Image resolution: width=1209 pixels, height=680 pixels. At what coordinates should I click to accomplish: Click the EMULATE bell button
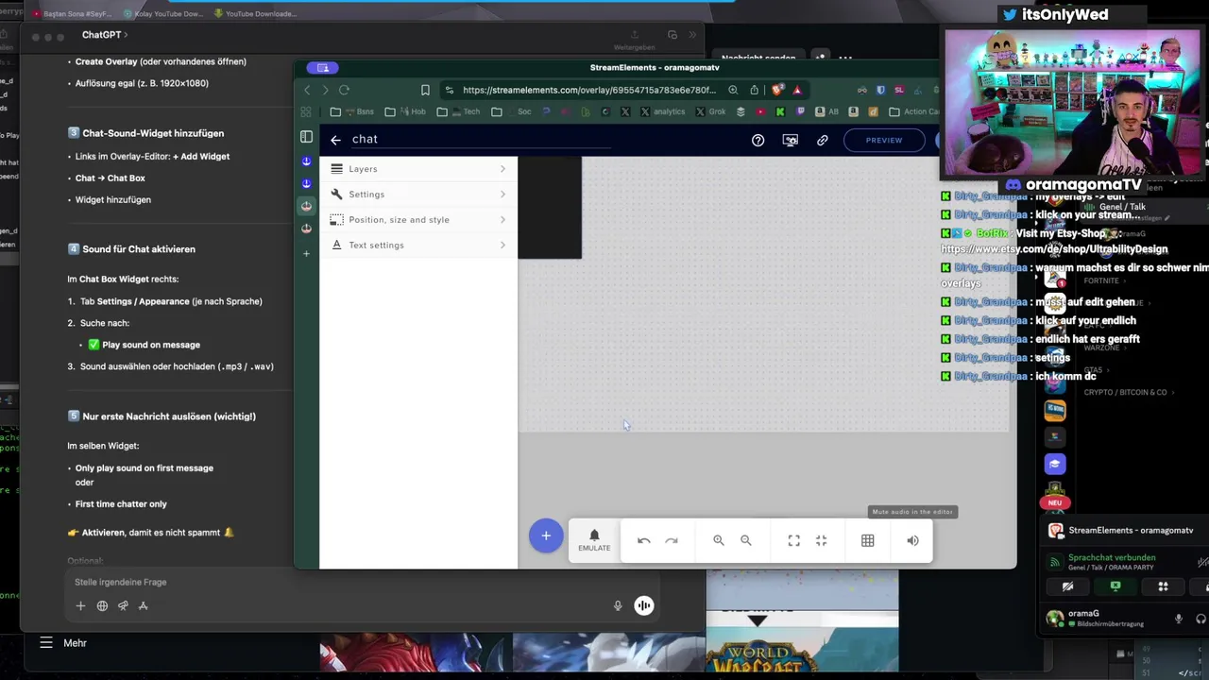(x=594, y=540)
